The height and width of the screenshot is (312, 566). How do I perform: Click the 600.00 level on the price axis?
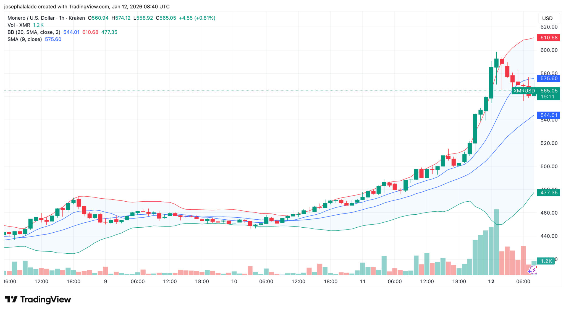click(x=549, y=50)
